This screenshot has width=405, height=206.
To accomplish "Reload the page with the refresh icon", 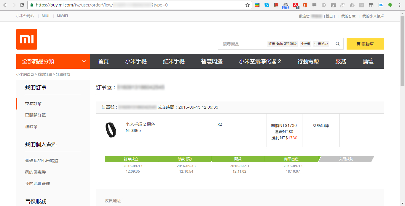I will (x=22, y=5).
